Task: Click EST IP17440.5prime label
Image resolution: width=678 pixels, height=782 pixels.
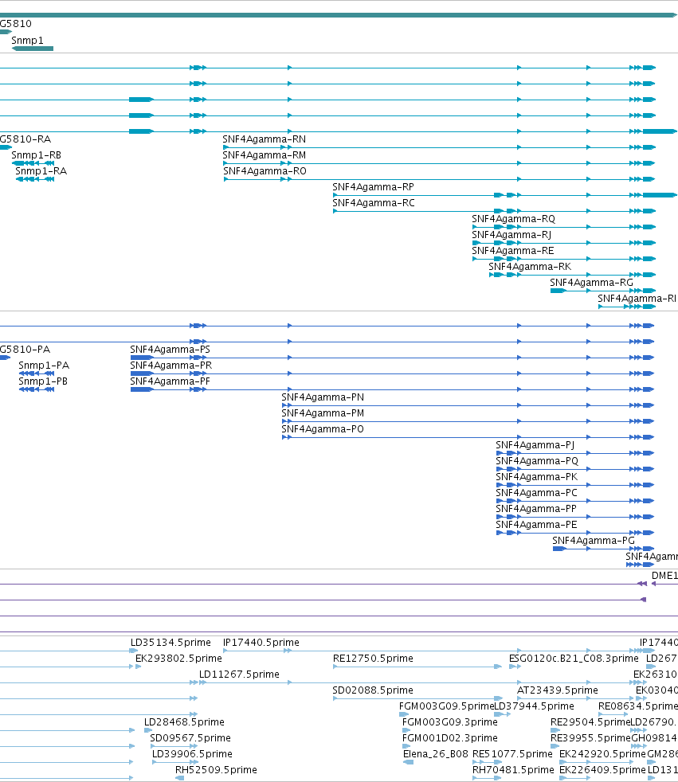Action: coord(261,643)
